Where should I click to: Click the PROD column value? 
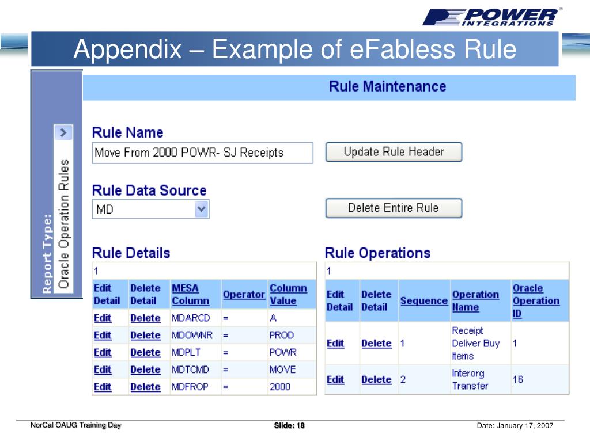(x=281, y=336)
